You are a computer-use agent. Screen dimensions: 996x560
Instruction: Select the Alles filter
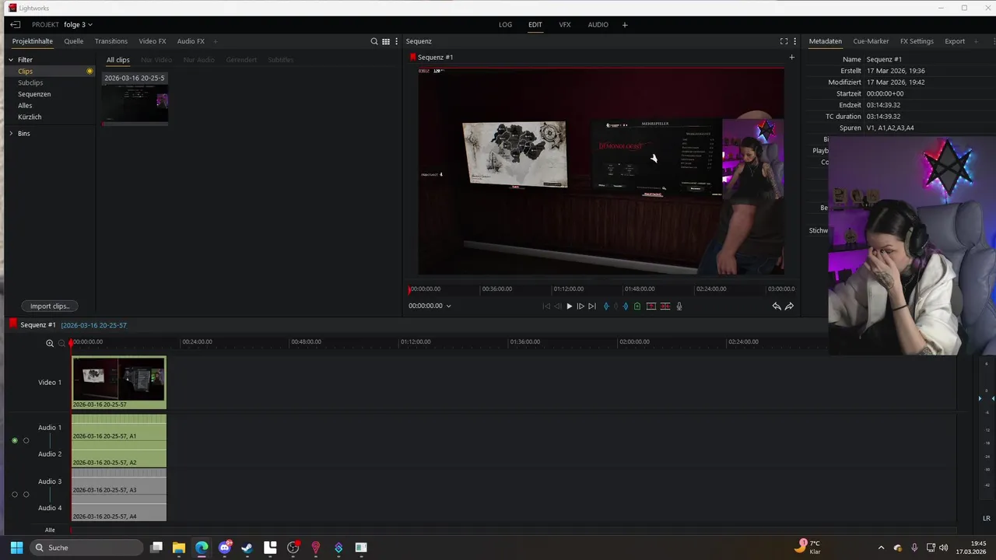click(25, 106)
